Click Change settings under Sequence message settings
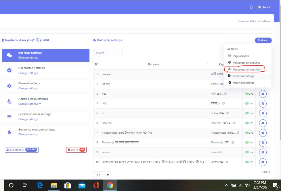Screen dimensions: 281x191 pos(28,135)
